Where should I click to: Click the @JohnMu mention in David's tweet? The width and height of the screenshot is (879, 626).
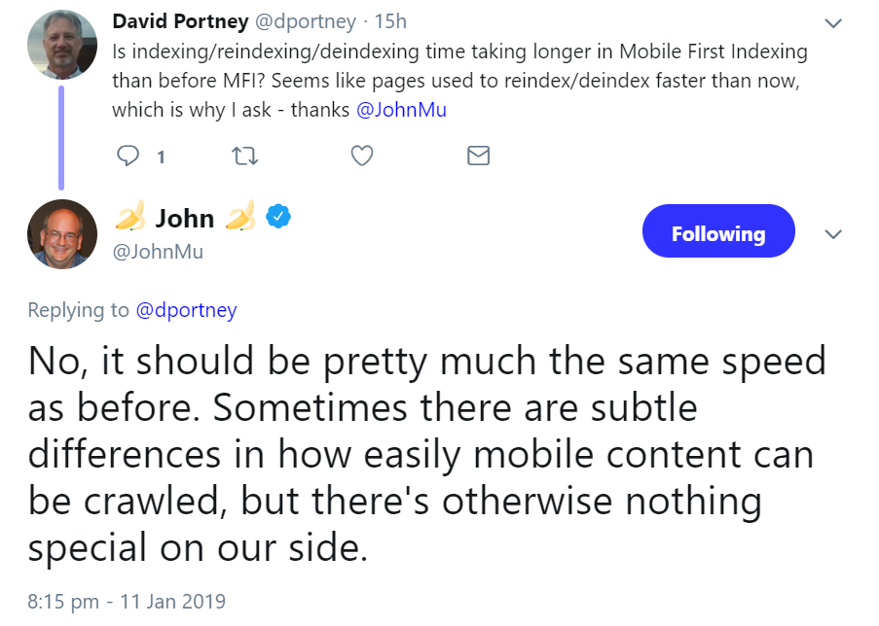point(401,110)
